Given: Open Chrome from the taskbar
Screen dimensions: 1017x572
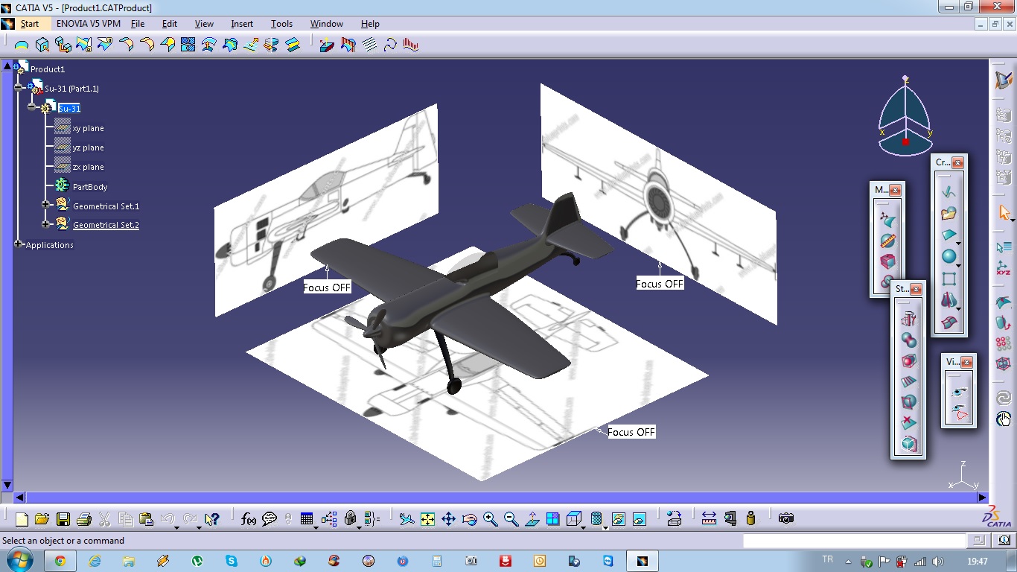Looking at the screenshot, I should click(x=60, y=561).
